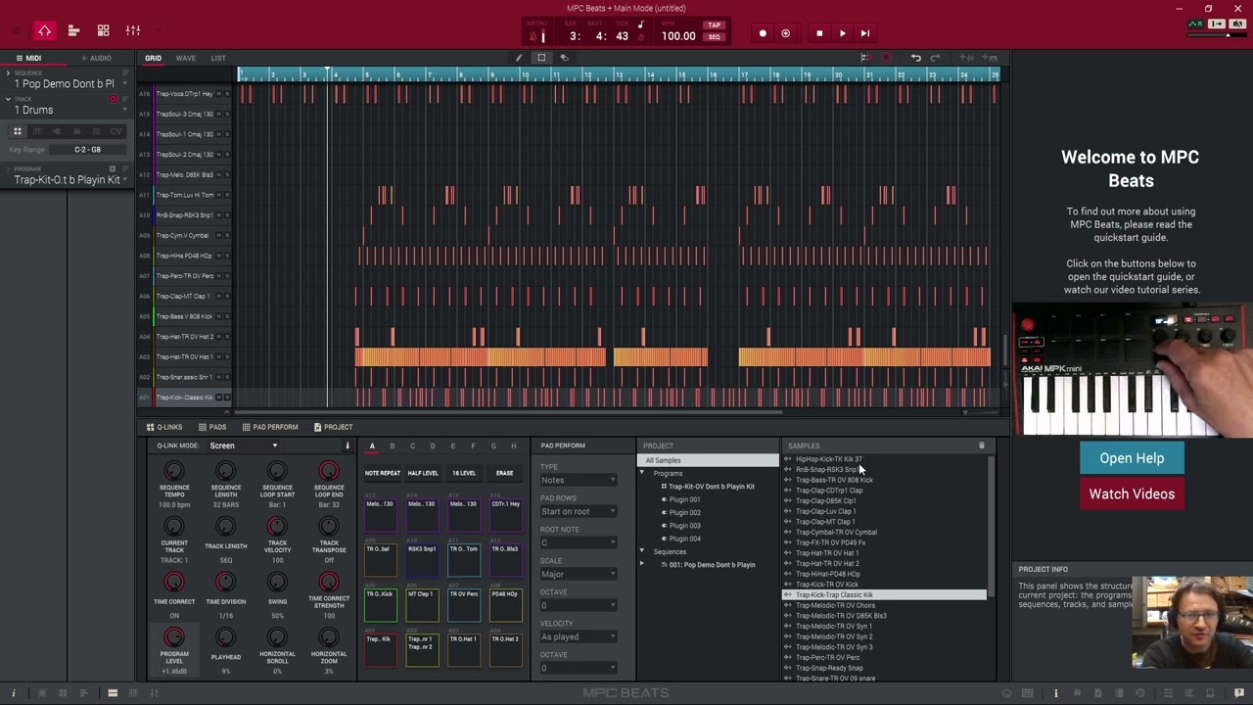This screenshot has width=1253, height=705.
Task: Open the PAD PERFORM tab
Action: (x=269, y=427)
